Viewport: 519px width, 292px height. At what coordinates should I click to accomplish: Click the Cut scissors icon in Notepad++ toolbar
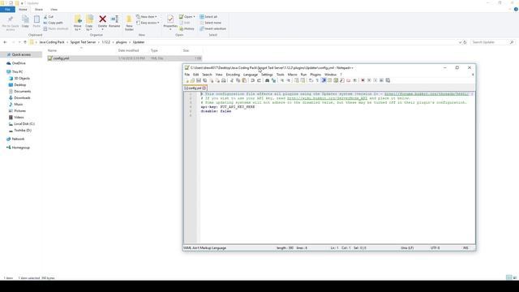(x=232, y=80)
